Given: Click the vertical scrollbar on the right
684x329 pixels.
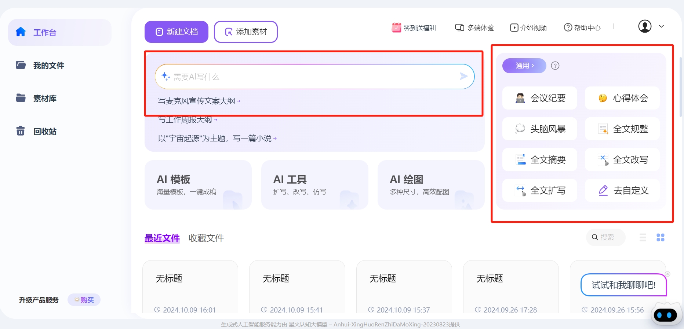Looking at the screenshot, I should (681, 87).
